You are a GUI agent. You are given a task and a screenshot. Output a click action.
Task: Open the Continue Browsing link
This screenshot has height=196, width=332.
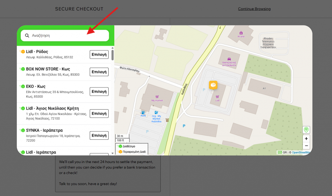point(254,9)
